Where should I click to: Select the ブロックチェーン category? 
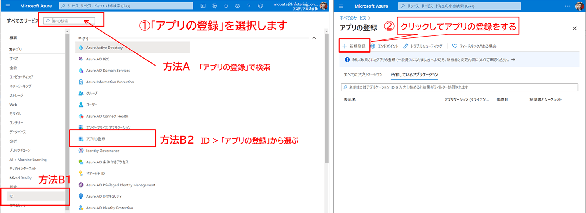pos(20,150)
